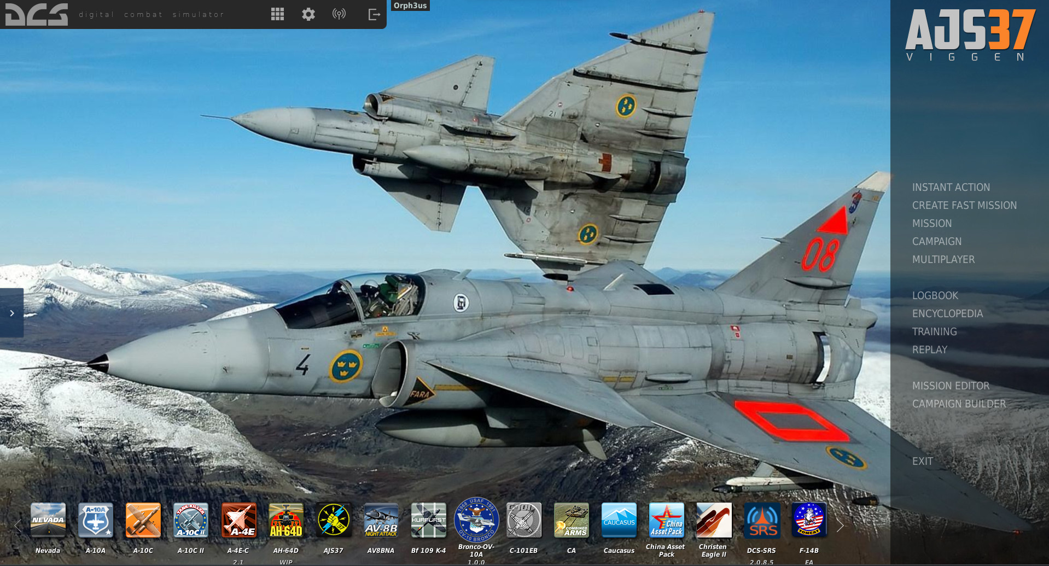The image size is (1049, 566).
Task: Open the module manager grid icon
Action: pyautogui.click(x=277, y=14)
